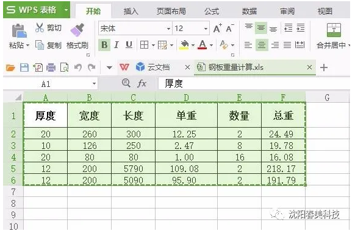The image size is (355, 231).
Task: Export to PDF icon
Action: (38, 67)
